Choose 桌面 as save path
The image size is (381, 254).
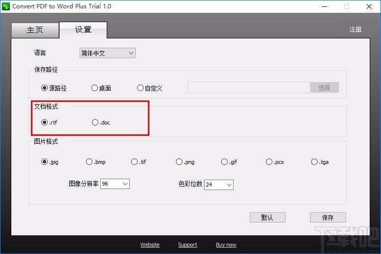point(101,88)
